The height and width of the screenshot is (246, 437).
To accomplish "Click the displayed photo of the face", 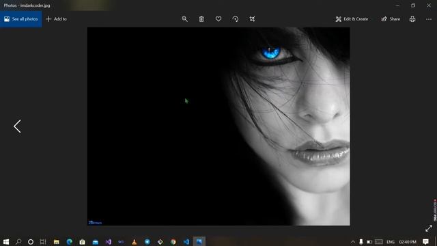I will (218, 126).
